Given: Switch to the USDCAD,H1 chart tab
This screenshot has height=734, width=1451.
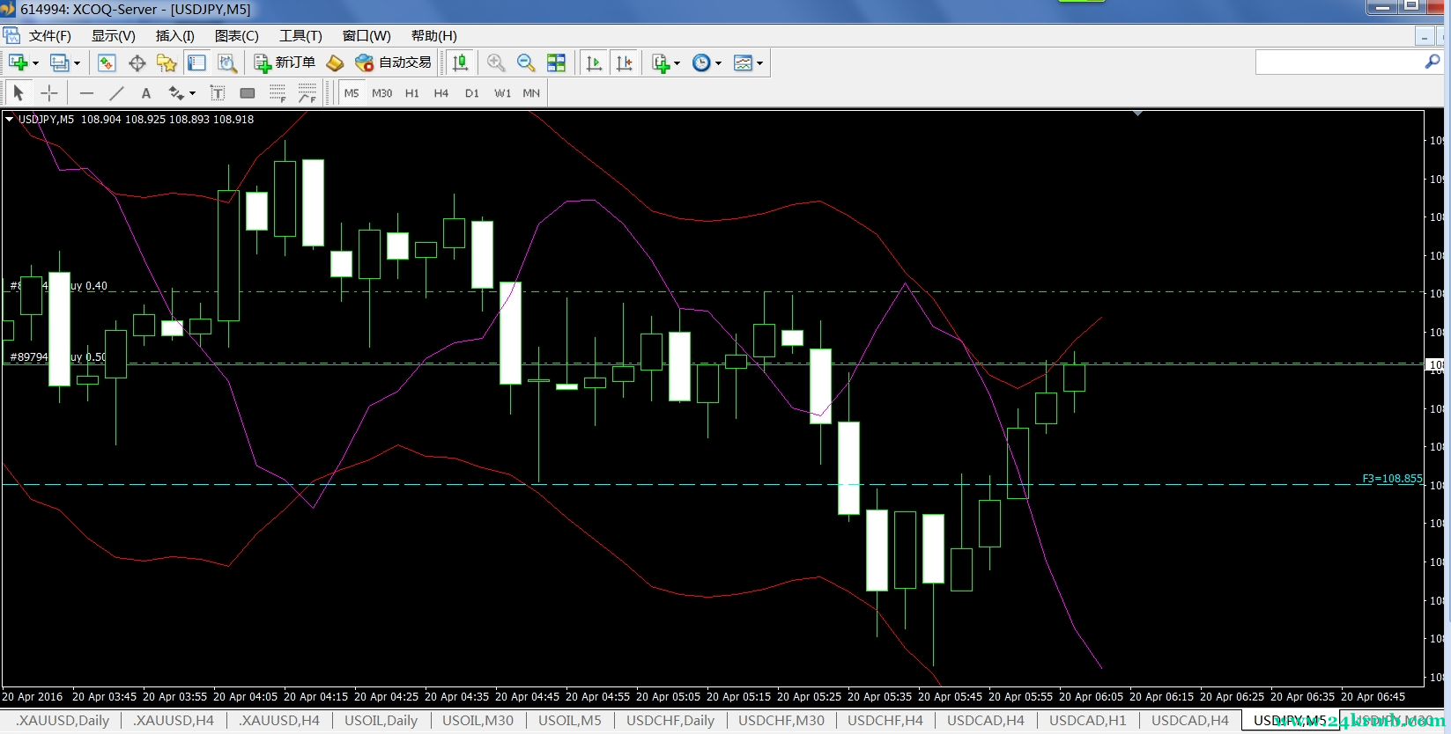Looking at the screenshot, I should (x=1088, y=720).
